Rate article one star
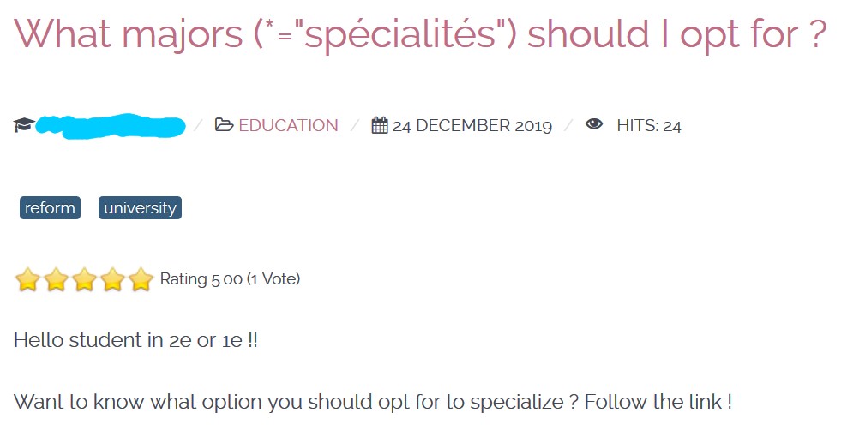853x425 pixels. pos(27,279)
